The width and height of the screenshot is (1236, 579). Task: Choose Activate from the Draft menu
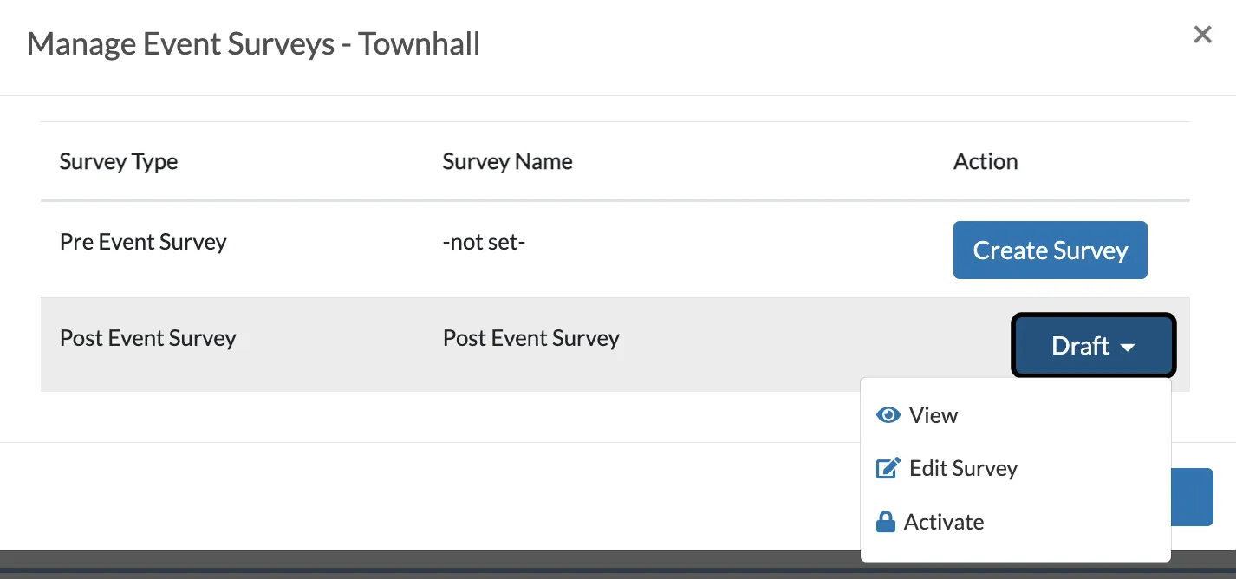1016,522
